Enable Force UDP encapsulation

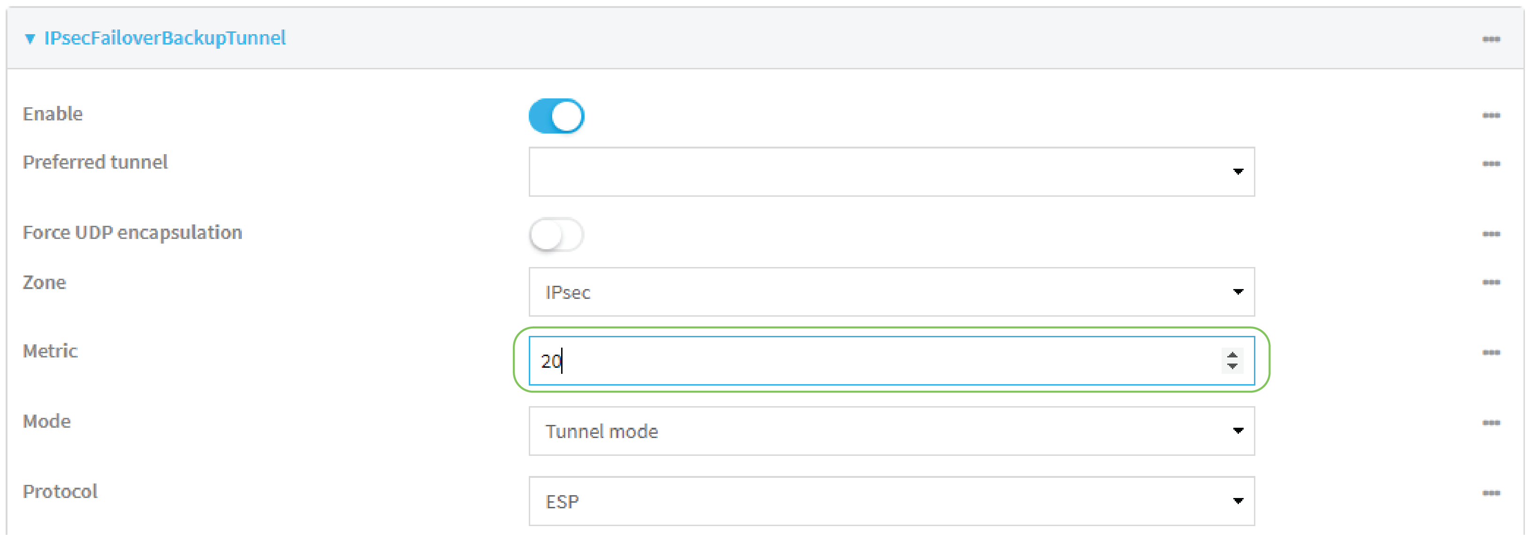[557, 234]
